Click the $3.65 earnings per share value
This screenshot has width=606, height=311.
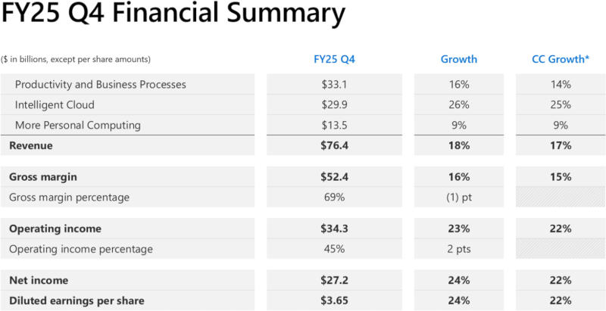pos(334,300)
